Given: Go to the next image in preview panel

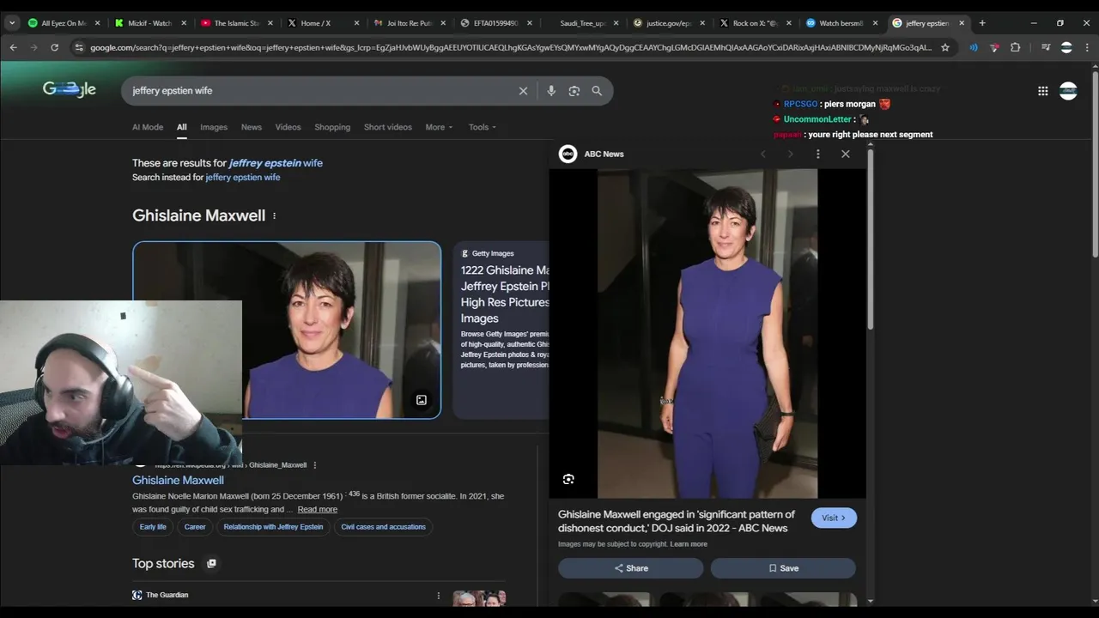Looking at the screenshot, I should tap(790, 154).
